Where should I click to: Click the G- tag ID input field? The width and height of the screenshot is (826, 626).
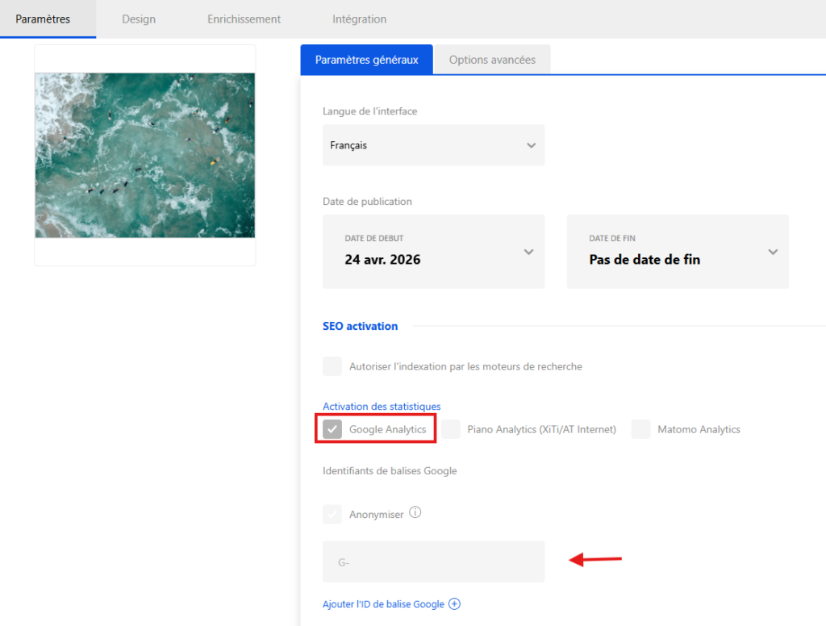(x=433, y=561)
